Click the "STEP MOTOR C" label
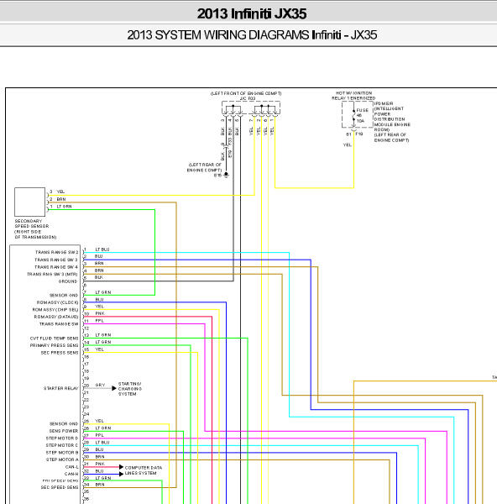The height and width of the screenshot is (504, 497). coord(62,445)
